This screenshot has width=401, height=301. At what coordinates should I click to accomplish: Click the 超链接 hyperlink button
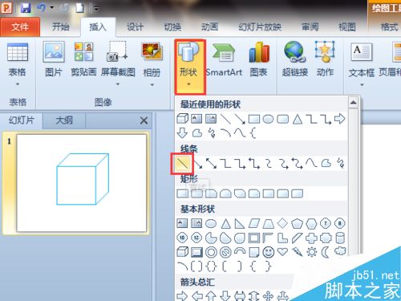[295, 60]
